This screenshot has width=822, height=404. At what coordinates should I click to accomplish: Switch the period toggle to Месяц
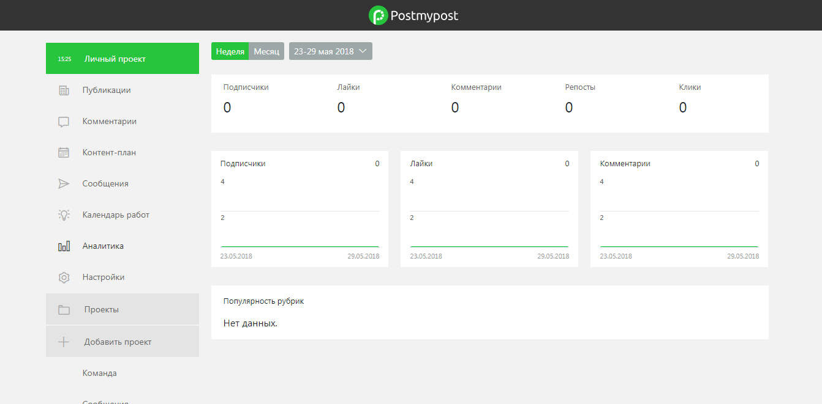click(266, 51)
